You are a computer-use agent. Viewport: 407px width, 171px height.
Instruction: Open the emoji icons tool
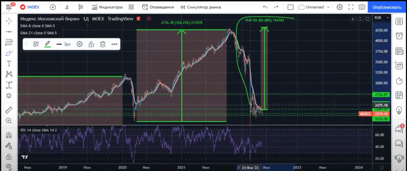point(9,95)
